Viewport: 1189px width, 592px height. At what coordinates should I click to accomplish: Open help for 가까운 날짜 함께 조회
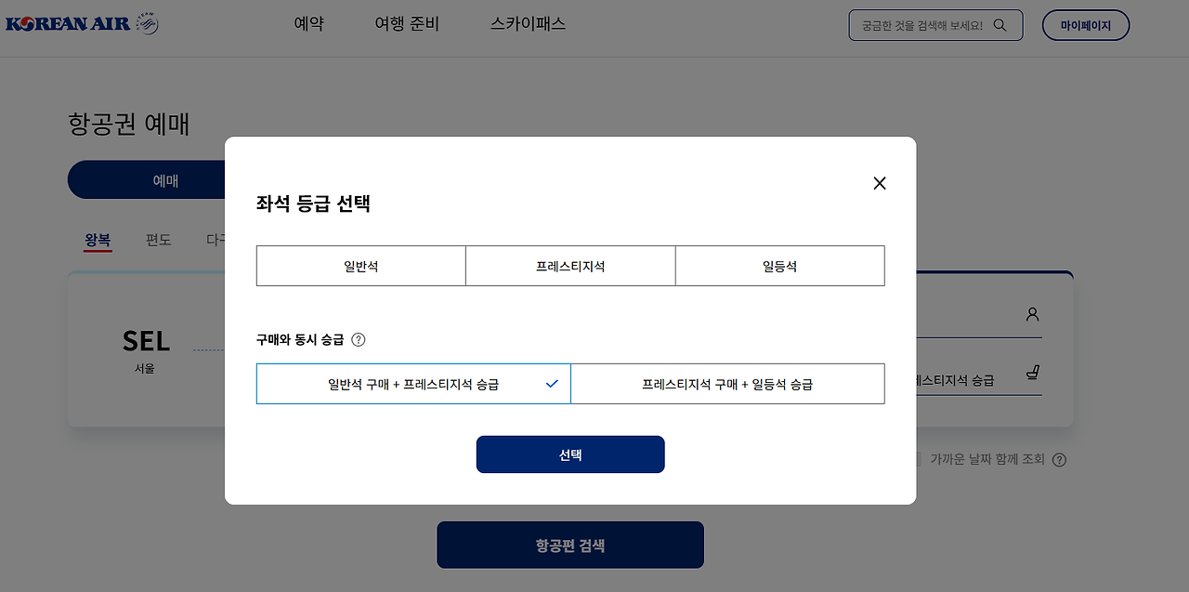point(1059,459)
